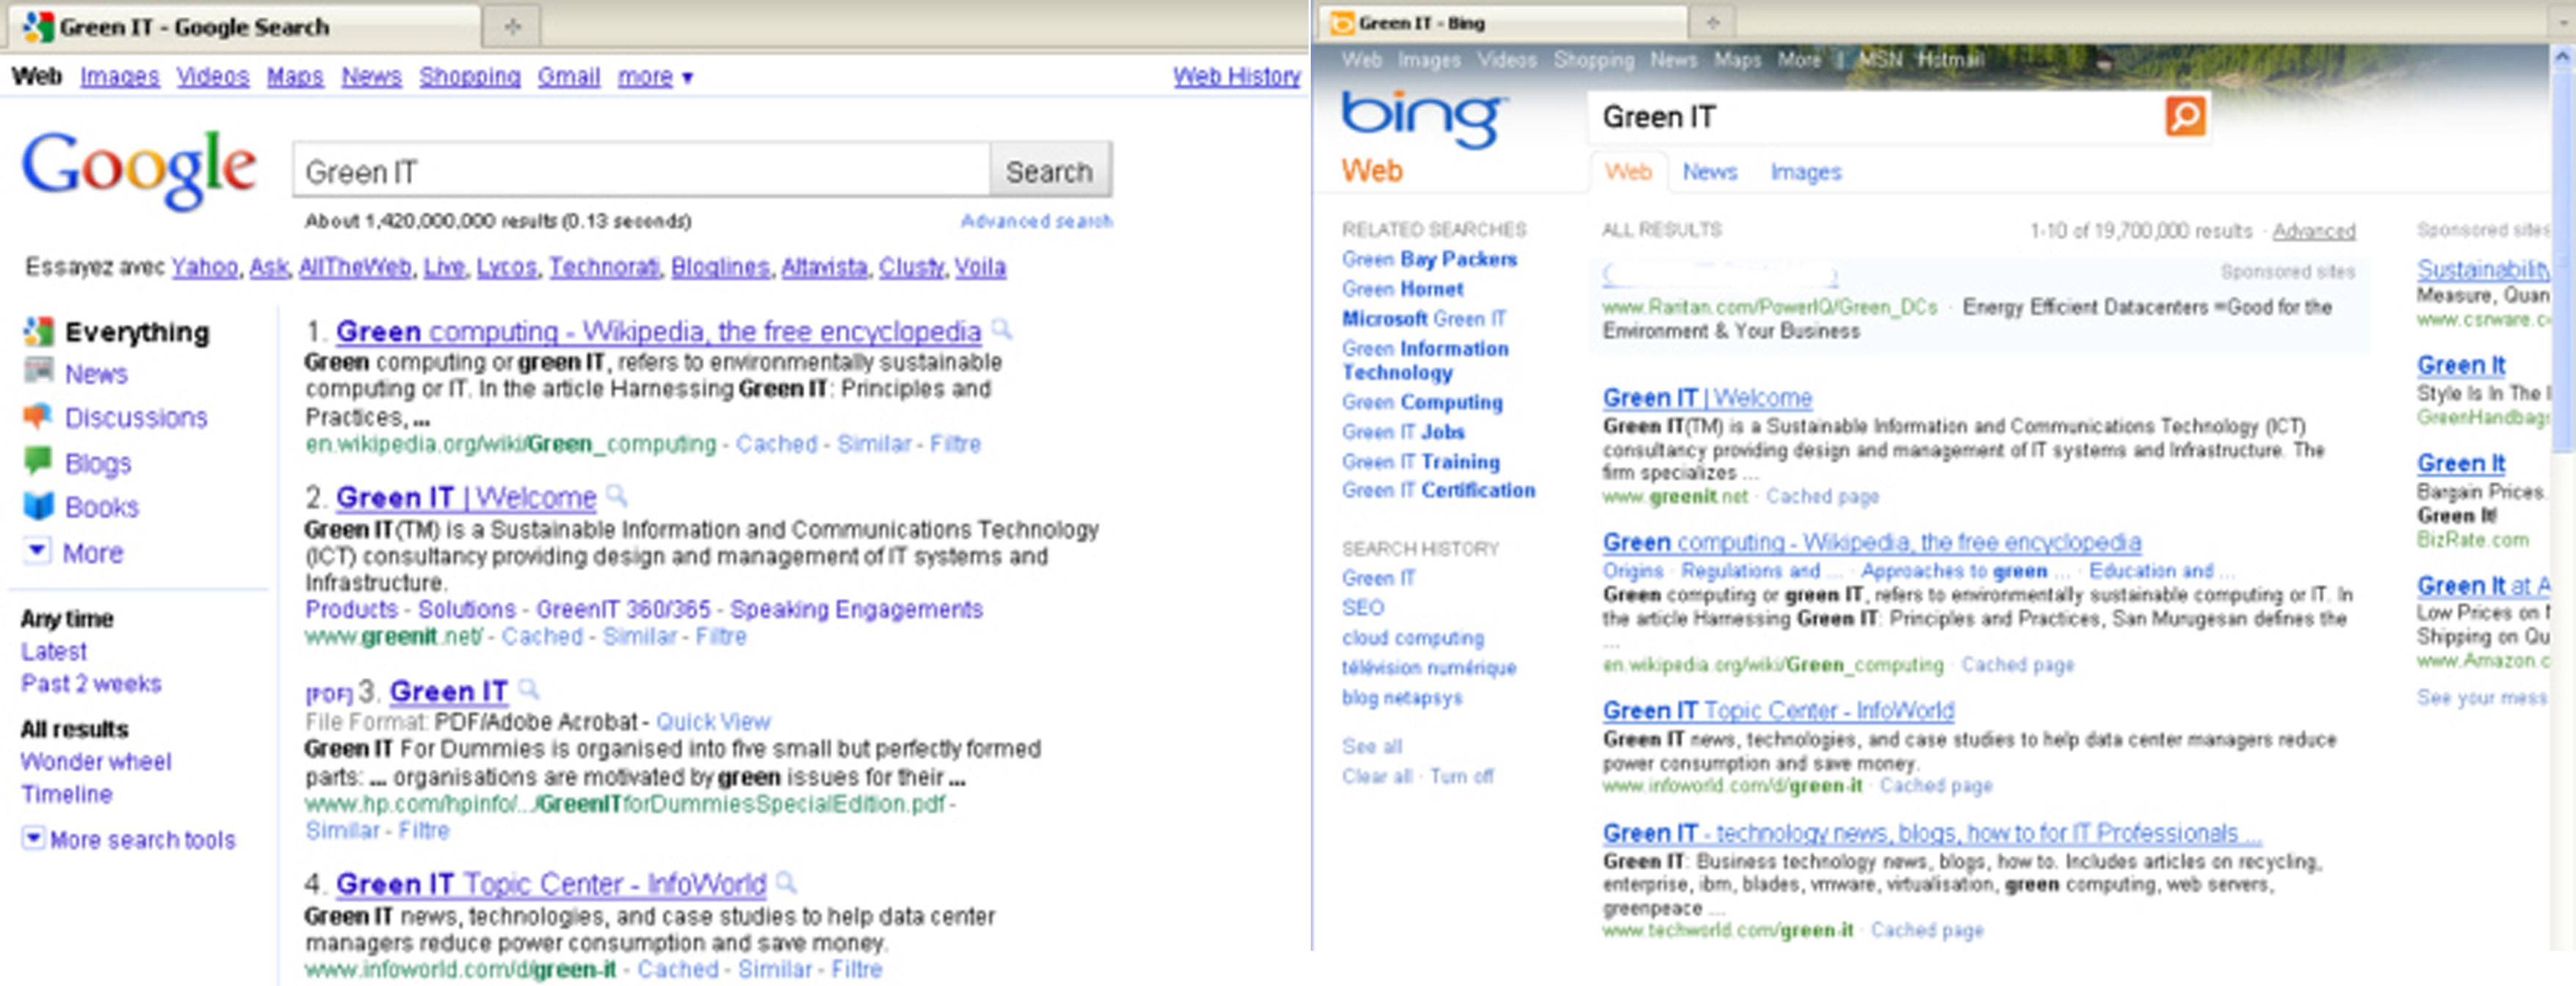Click Bing related search 'Green Bay Packers'

(1429, 259)
